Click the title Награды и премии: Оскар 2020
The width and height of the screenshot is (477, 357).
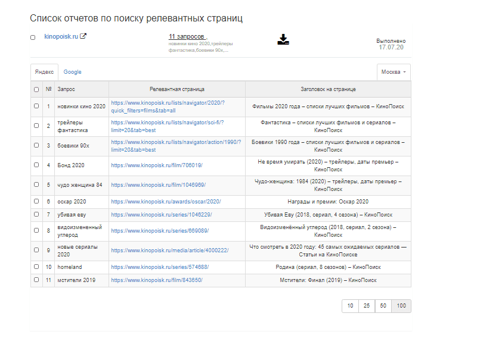(328, 202)
